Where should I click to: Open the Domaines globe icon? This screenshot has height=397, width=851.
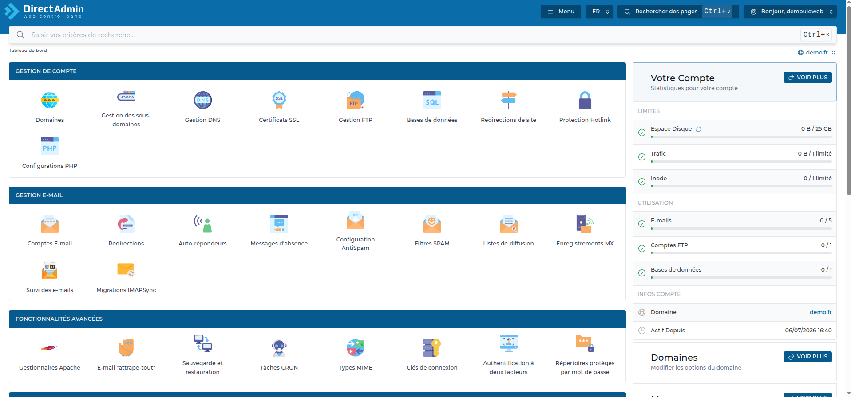(x=50, y=100)
